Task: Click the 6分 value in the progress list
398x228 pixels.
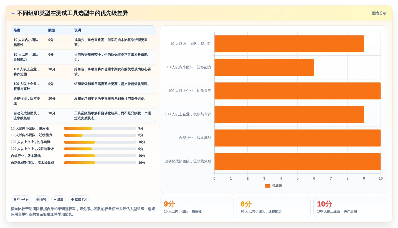Action: [x=141, y=135]
